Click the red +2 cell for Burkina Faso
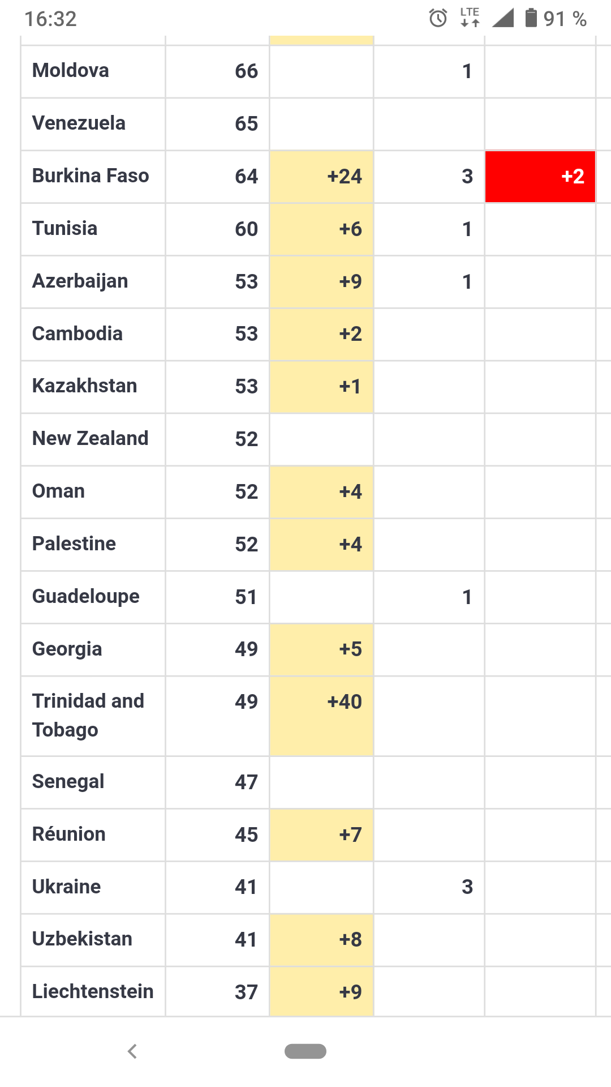The height and width of the screenshot is (1087, 611). pos(540,177)
